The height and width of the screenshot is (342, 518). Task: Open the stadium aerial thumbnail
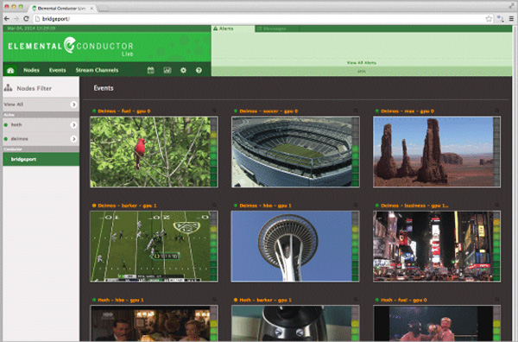click(x=292, y=152)
